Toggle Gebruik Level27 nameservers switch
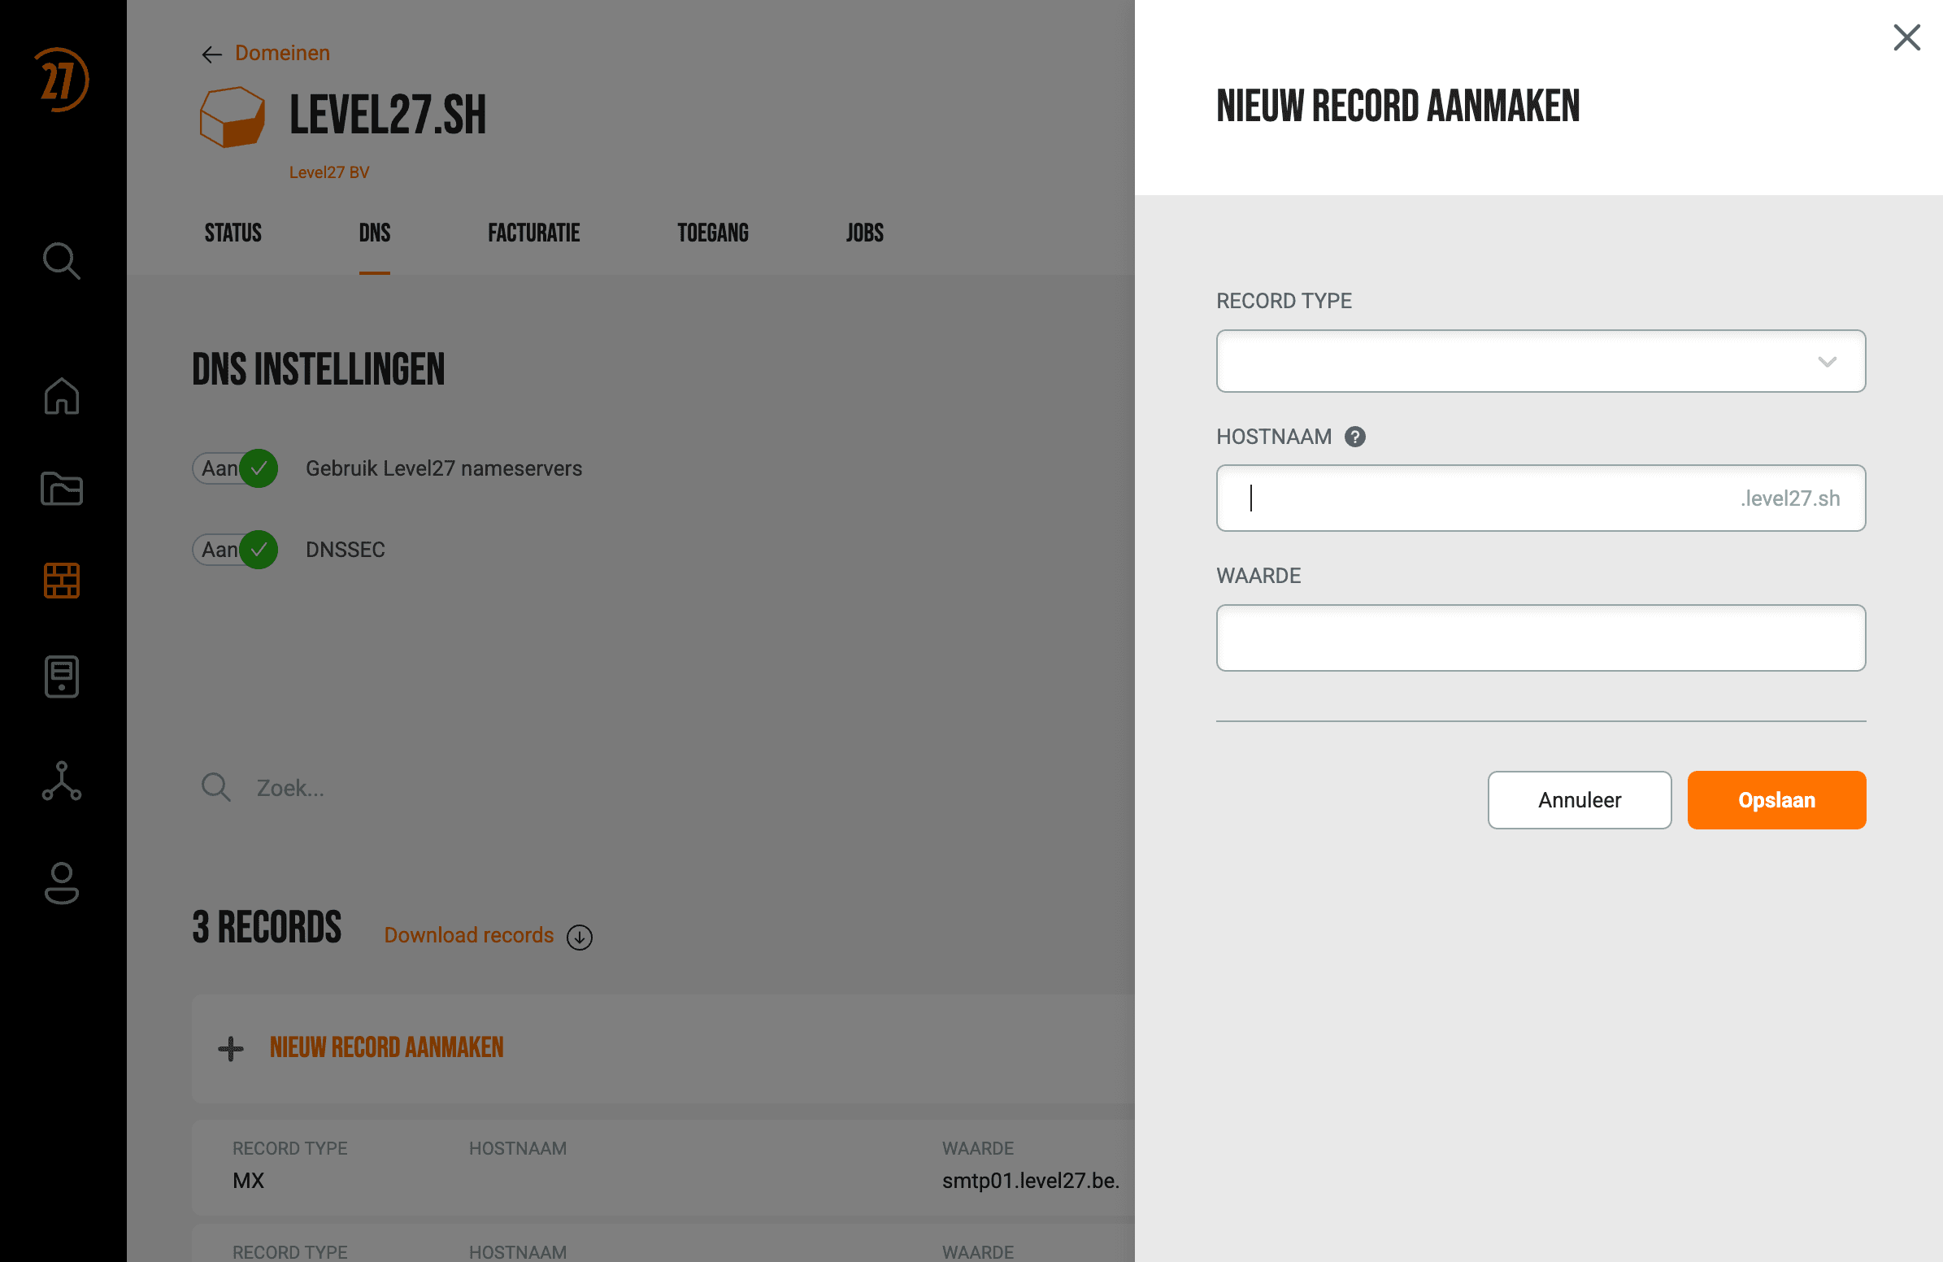 [x=235, y=468]
